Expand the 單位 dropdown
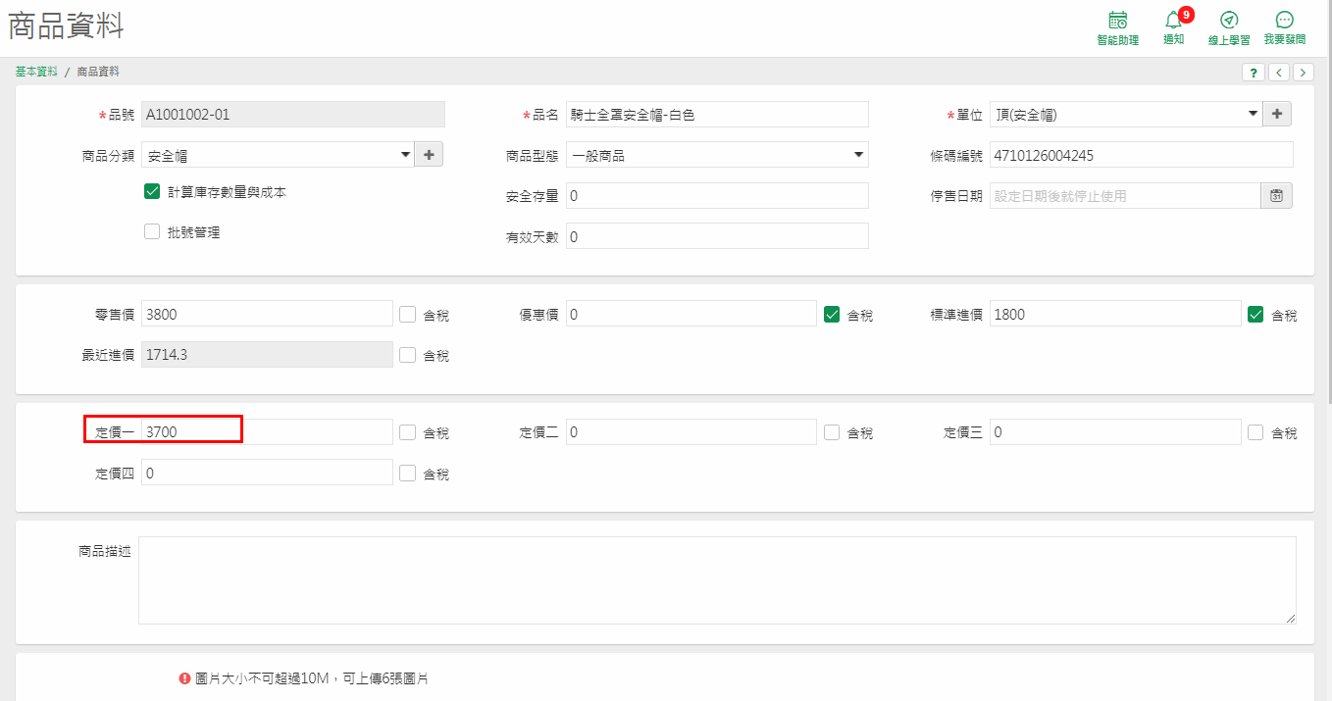Viewport: 1332px width, 701px height. [1253, 115]
